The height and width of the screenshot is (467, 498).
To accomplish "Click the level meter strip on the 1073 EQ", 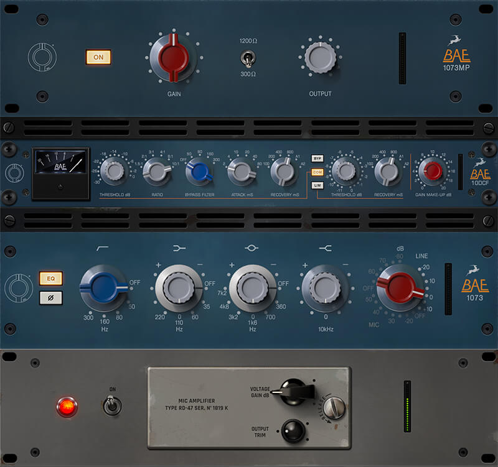I will [448, 289].
